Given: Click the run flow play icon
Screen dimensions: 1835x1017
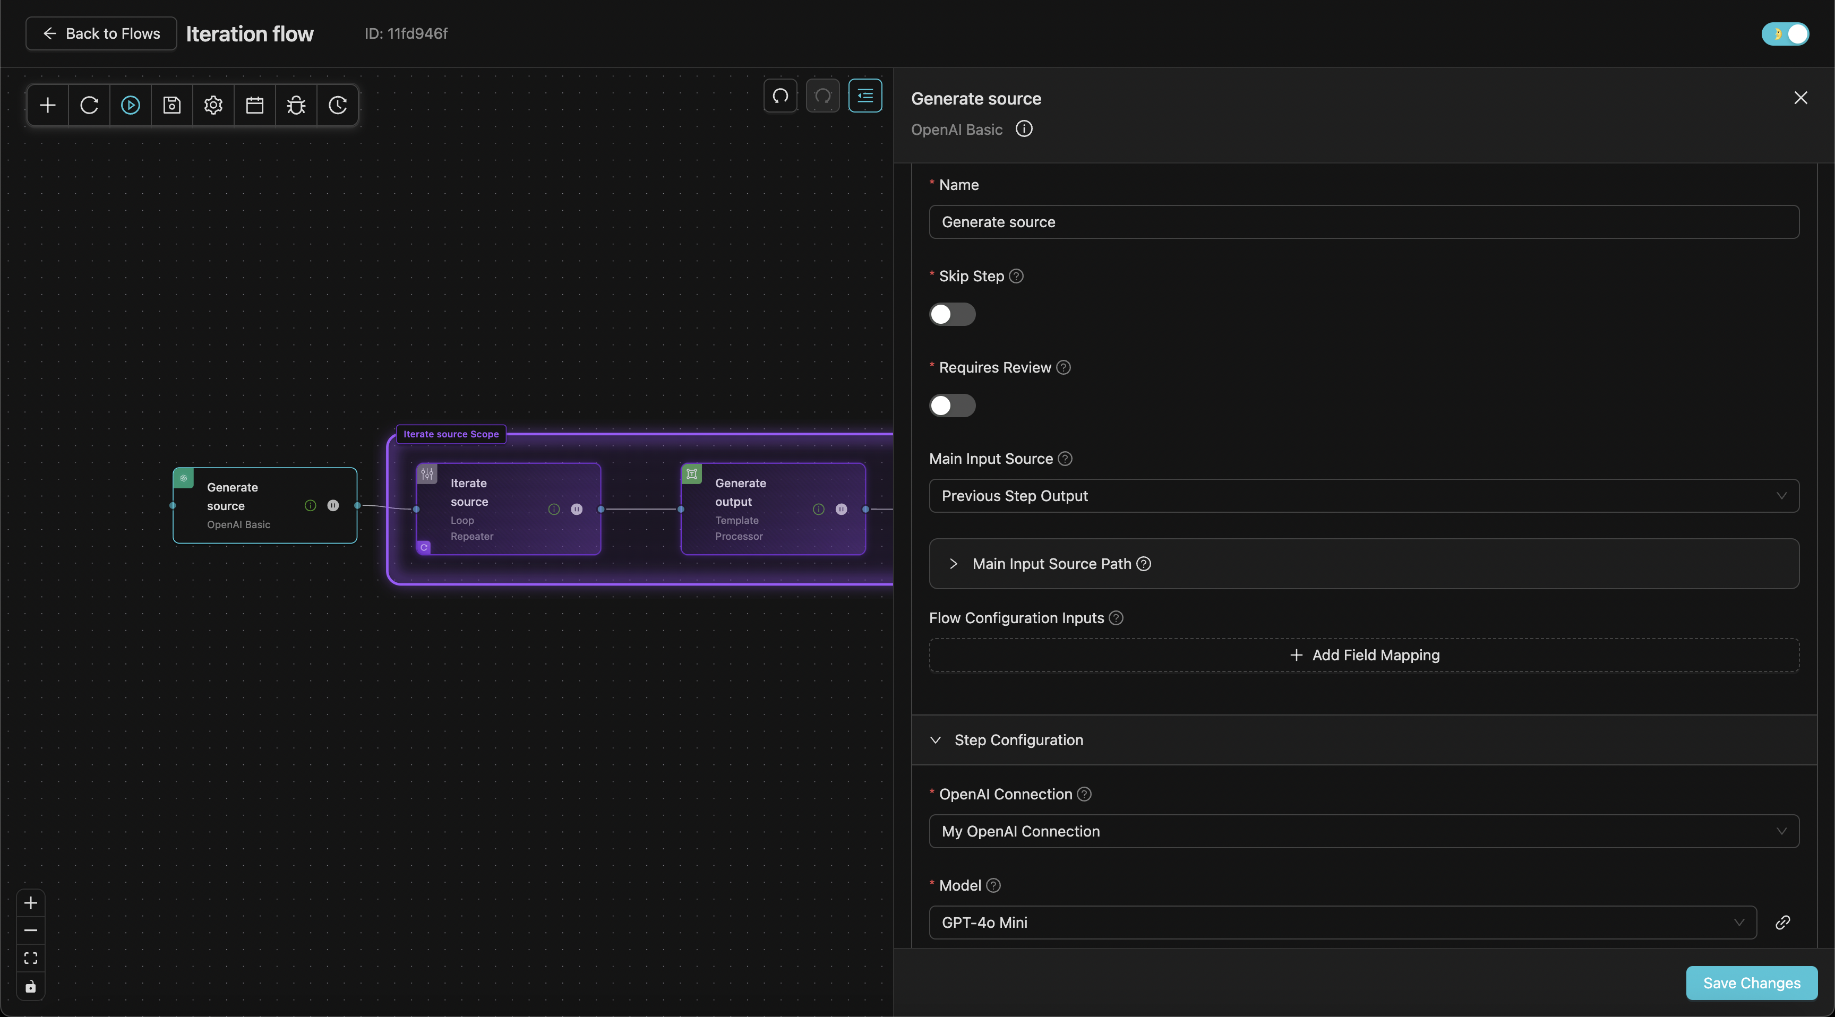Looking at the screenshot, I should [x=131, y=106].
